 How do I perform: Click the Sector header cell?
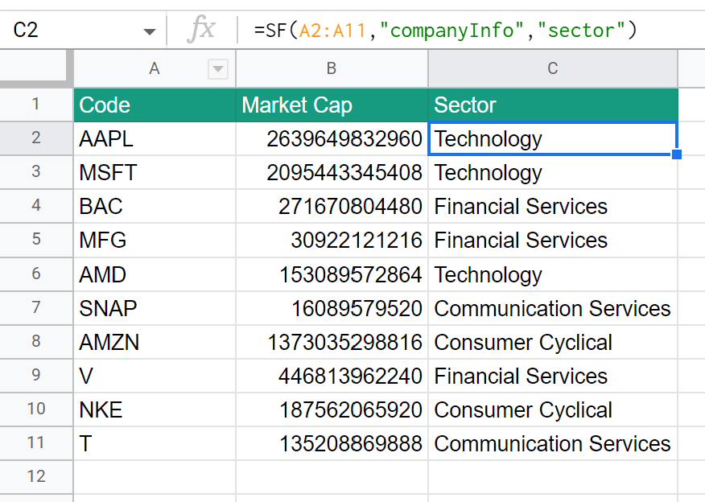[553, 105]
